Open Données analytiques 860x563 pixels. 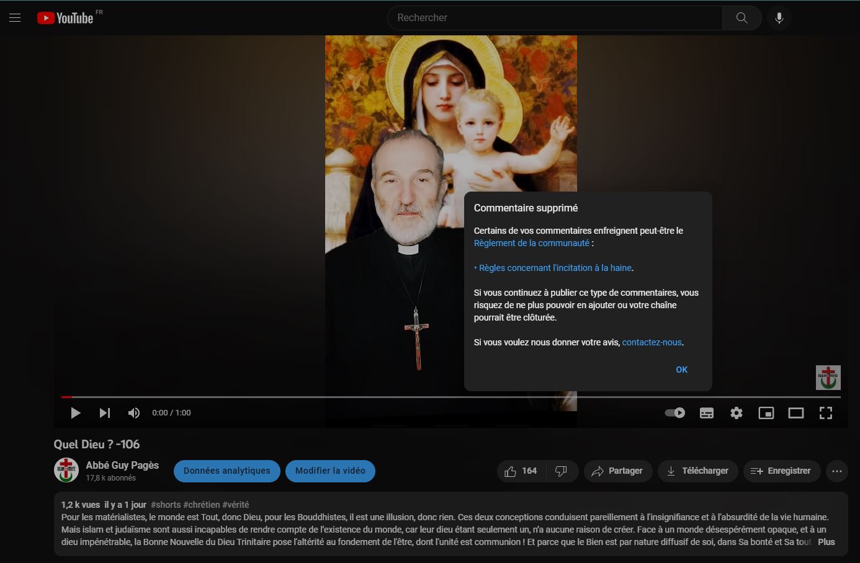tap(227, 471)
